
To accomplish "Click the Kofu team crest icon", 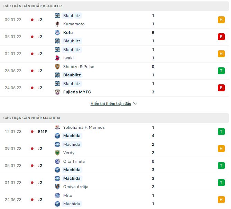I will pos(57,33).
